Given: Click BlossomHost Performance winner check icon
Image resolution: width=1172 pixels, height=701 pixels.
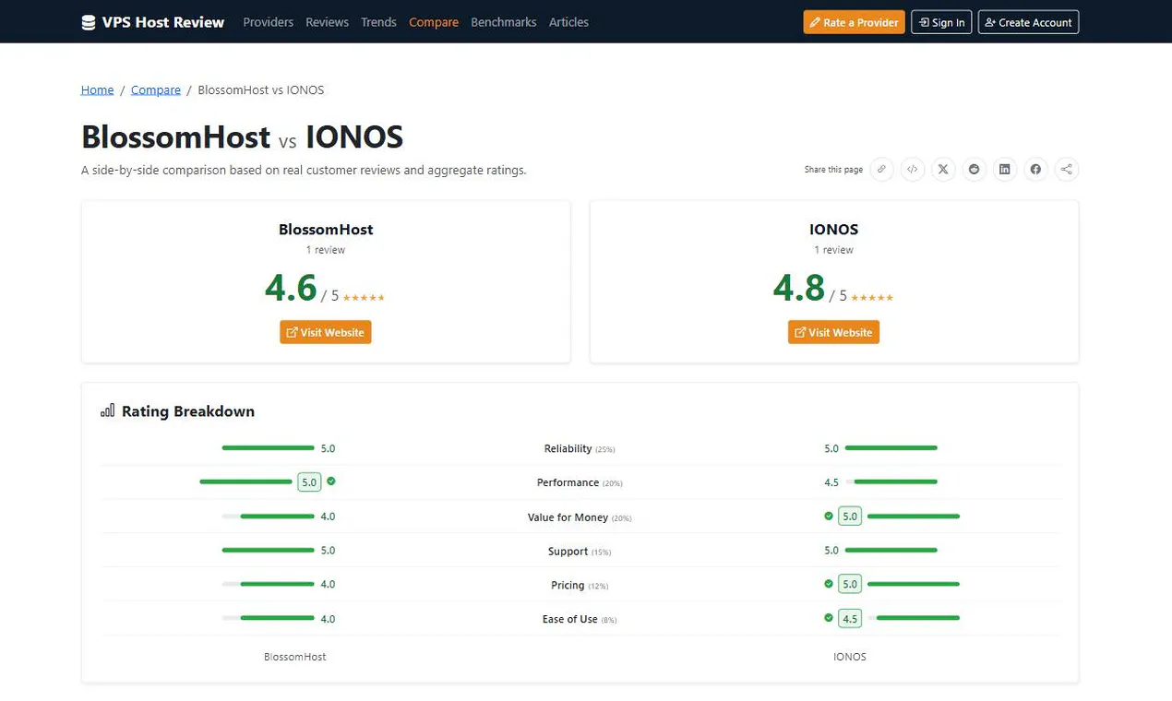Looking at the screenshot, I should pos(331,481).
